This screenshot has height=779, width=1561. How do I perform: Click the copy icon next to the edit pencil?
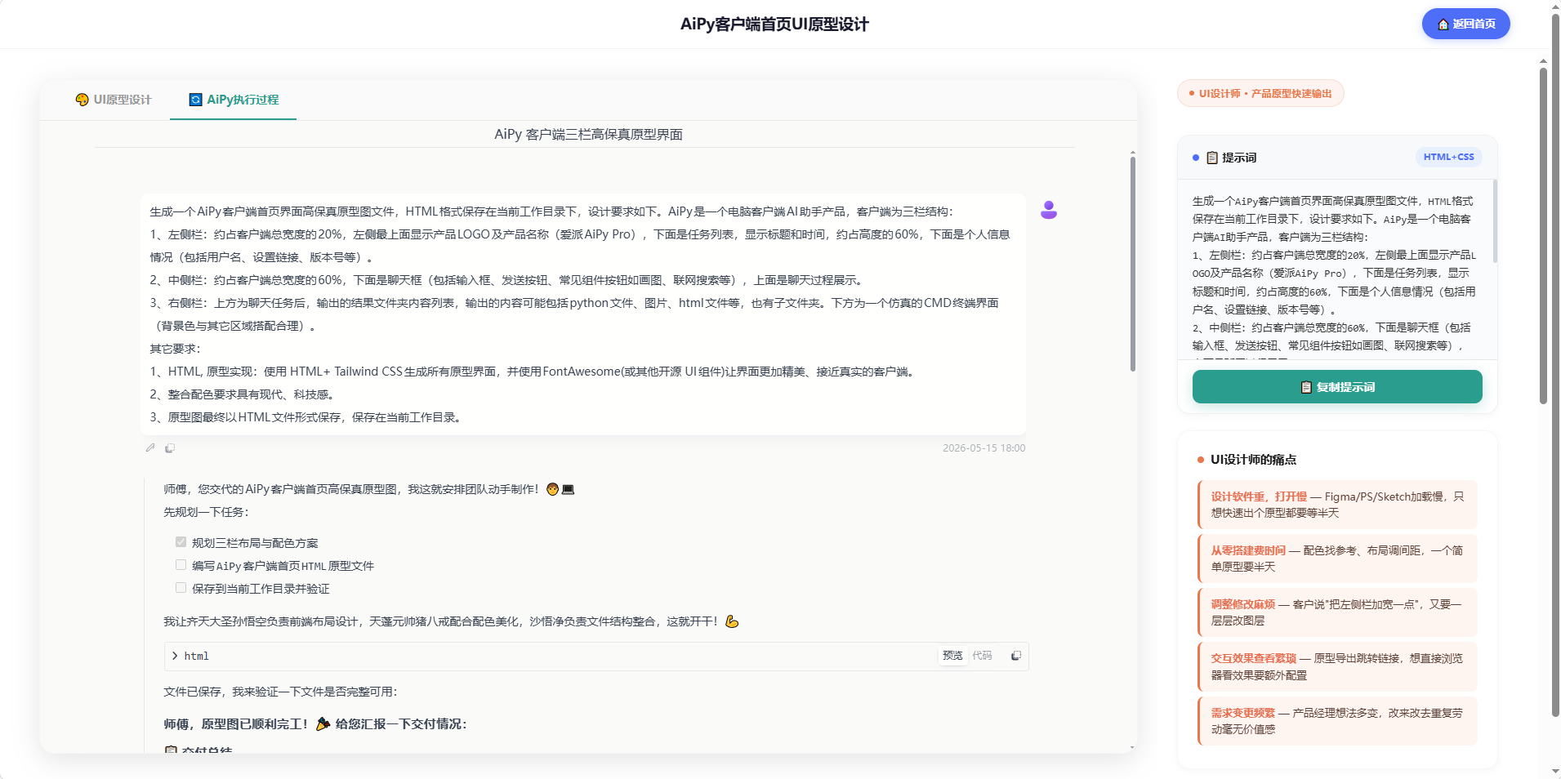coord(170,447)
